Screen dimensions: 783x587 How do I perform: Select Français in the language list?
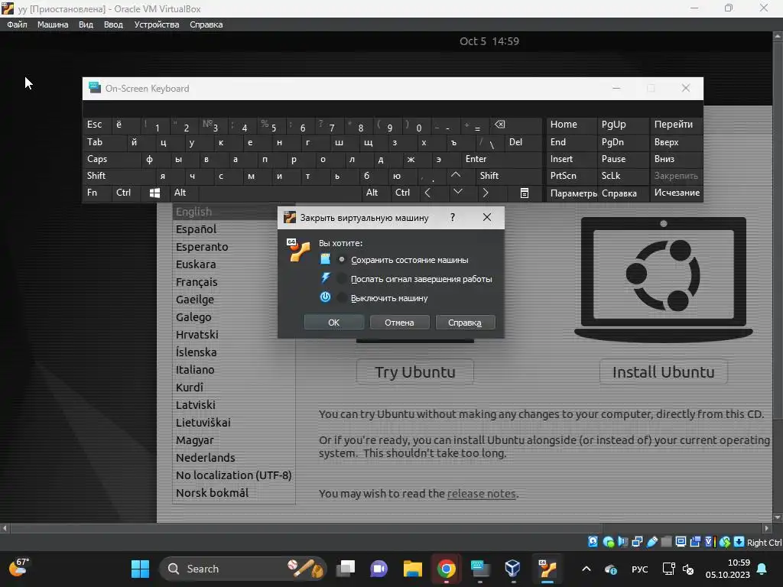pos(197,282)
